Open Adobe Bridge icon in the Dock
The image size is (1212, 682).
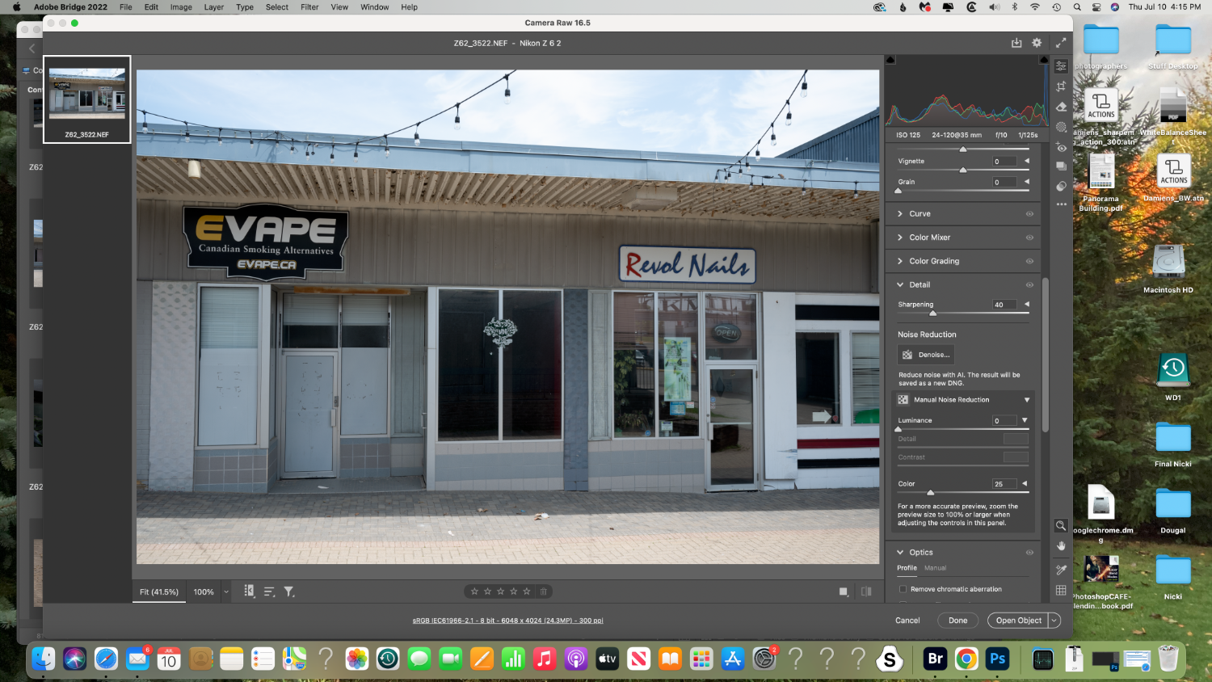[935, 659]
